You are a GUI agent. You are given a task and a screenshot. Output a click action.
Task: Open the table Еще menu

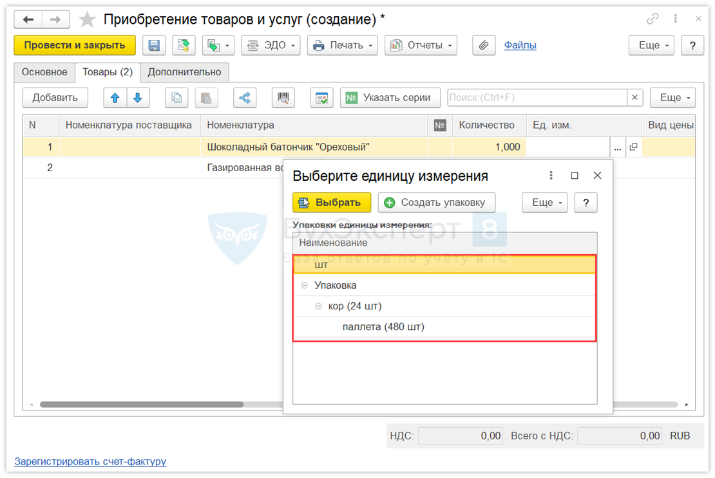[x=672, y=97]
